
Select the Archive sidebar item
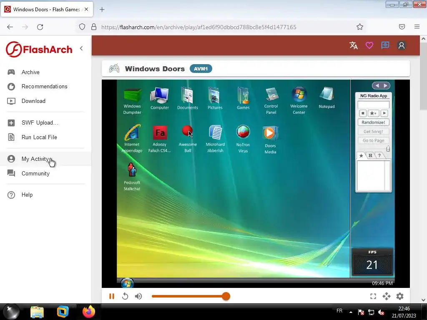click(x=46, y=72)
